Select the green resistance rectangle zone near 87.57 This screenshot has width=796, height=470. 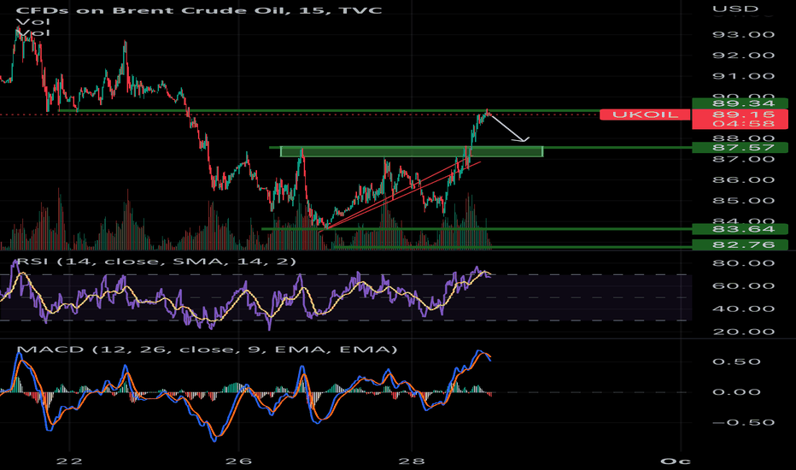click(411, 151)
